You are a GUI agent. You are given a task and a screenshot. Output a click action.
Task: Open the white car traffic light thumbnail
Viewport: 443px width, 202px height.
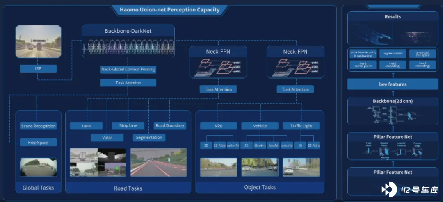pyautogui.click(x=301, y=167)
